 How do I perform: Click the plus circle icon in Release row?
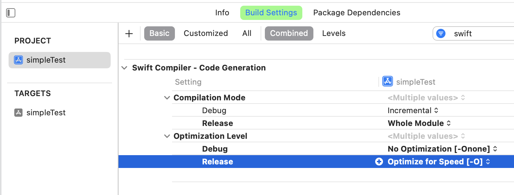tap(379, 162)
